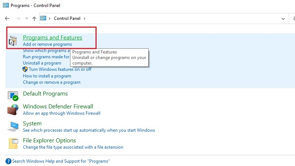The height and width of the screenshot is (166, 295).
Task: Open Programs and Features heading link
Action: point(52,38)
